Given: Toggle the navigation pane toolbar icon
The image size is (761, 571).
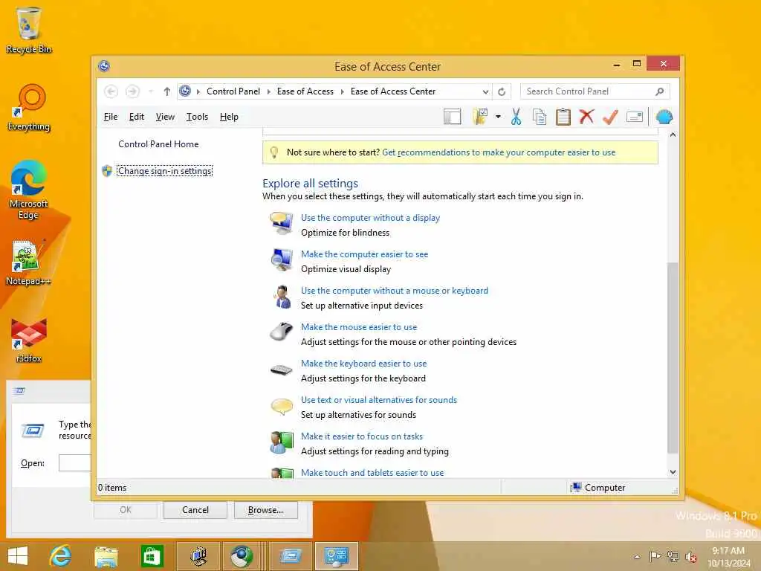Looking at the screenshot, I should 452,117.
